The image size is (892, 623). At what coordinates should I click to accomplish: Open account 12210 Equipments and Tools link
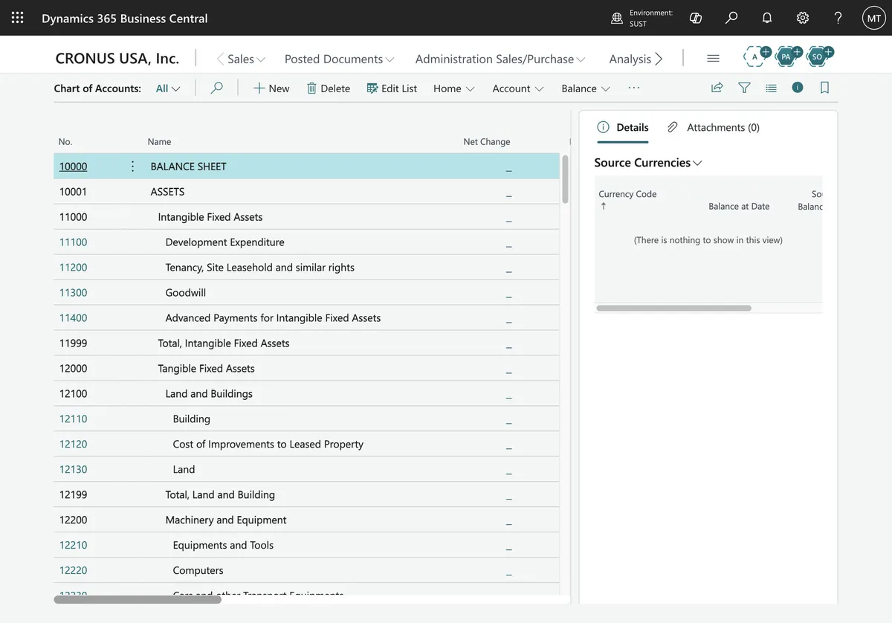click(x=73, y=546)
